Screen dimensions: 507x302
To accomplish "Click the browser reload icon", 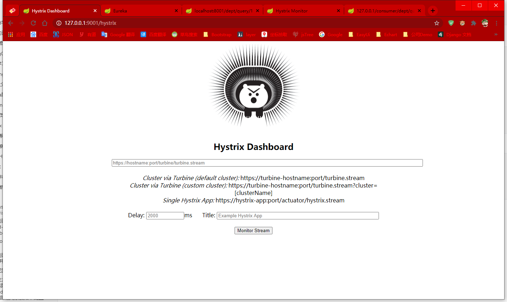I will click(33, 23).
